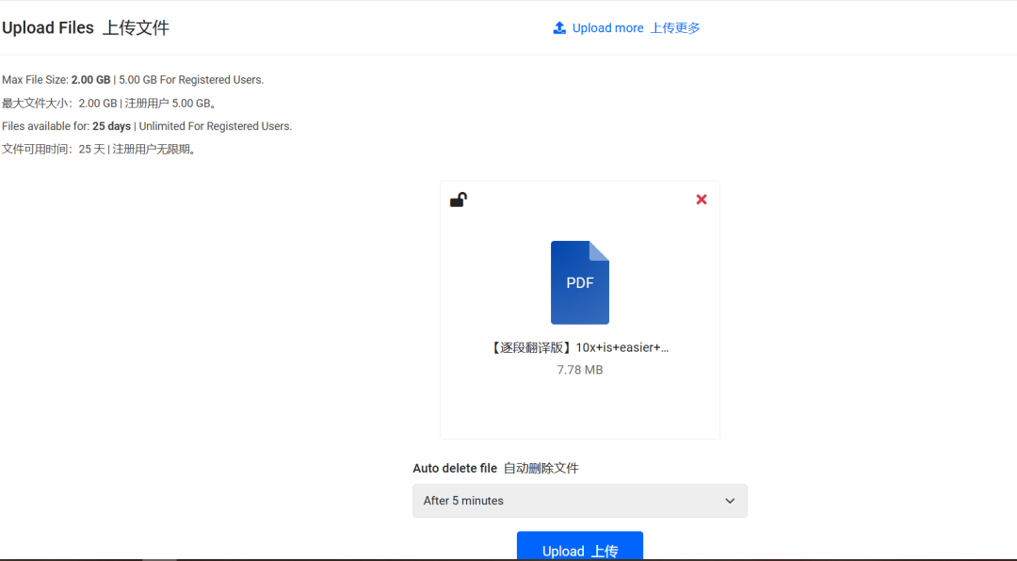Click the upload arrow icon beside Upload more
This screenshot has width=1017, height=561.
[x=559, y=27]
